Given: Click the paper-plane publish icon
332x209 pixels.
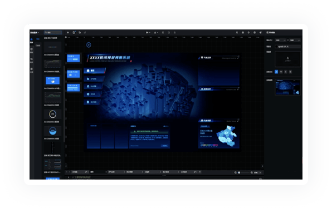Looking at the screenshot, I should click(261, 33).
